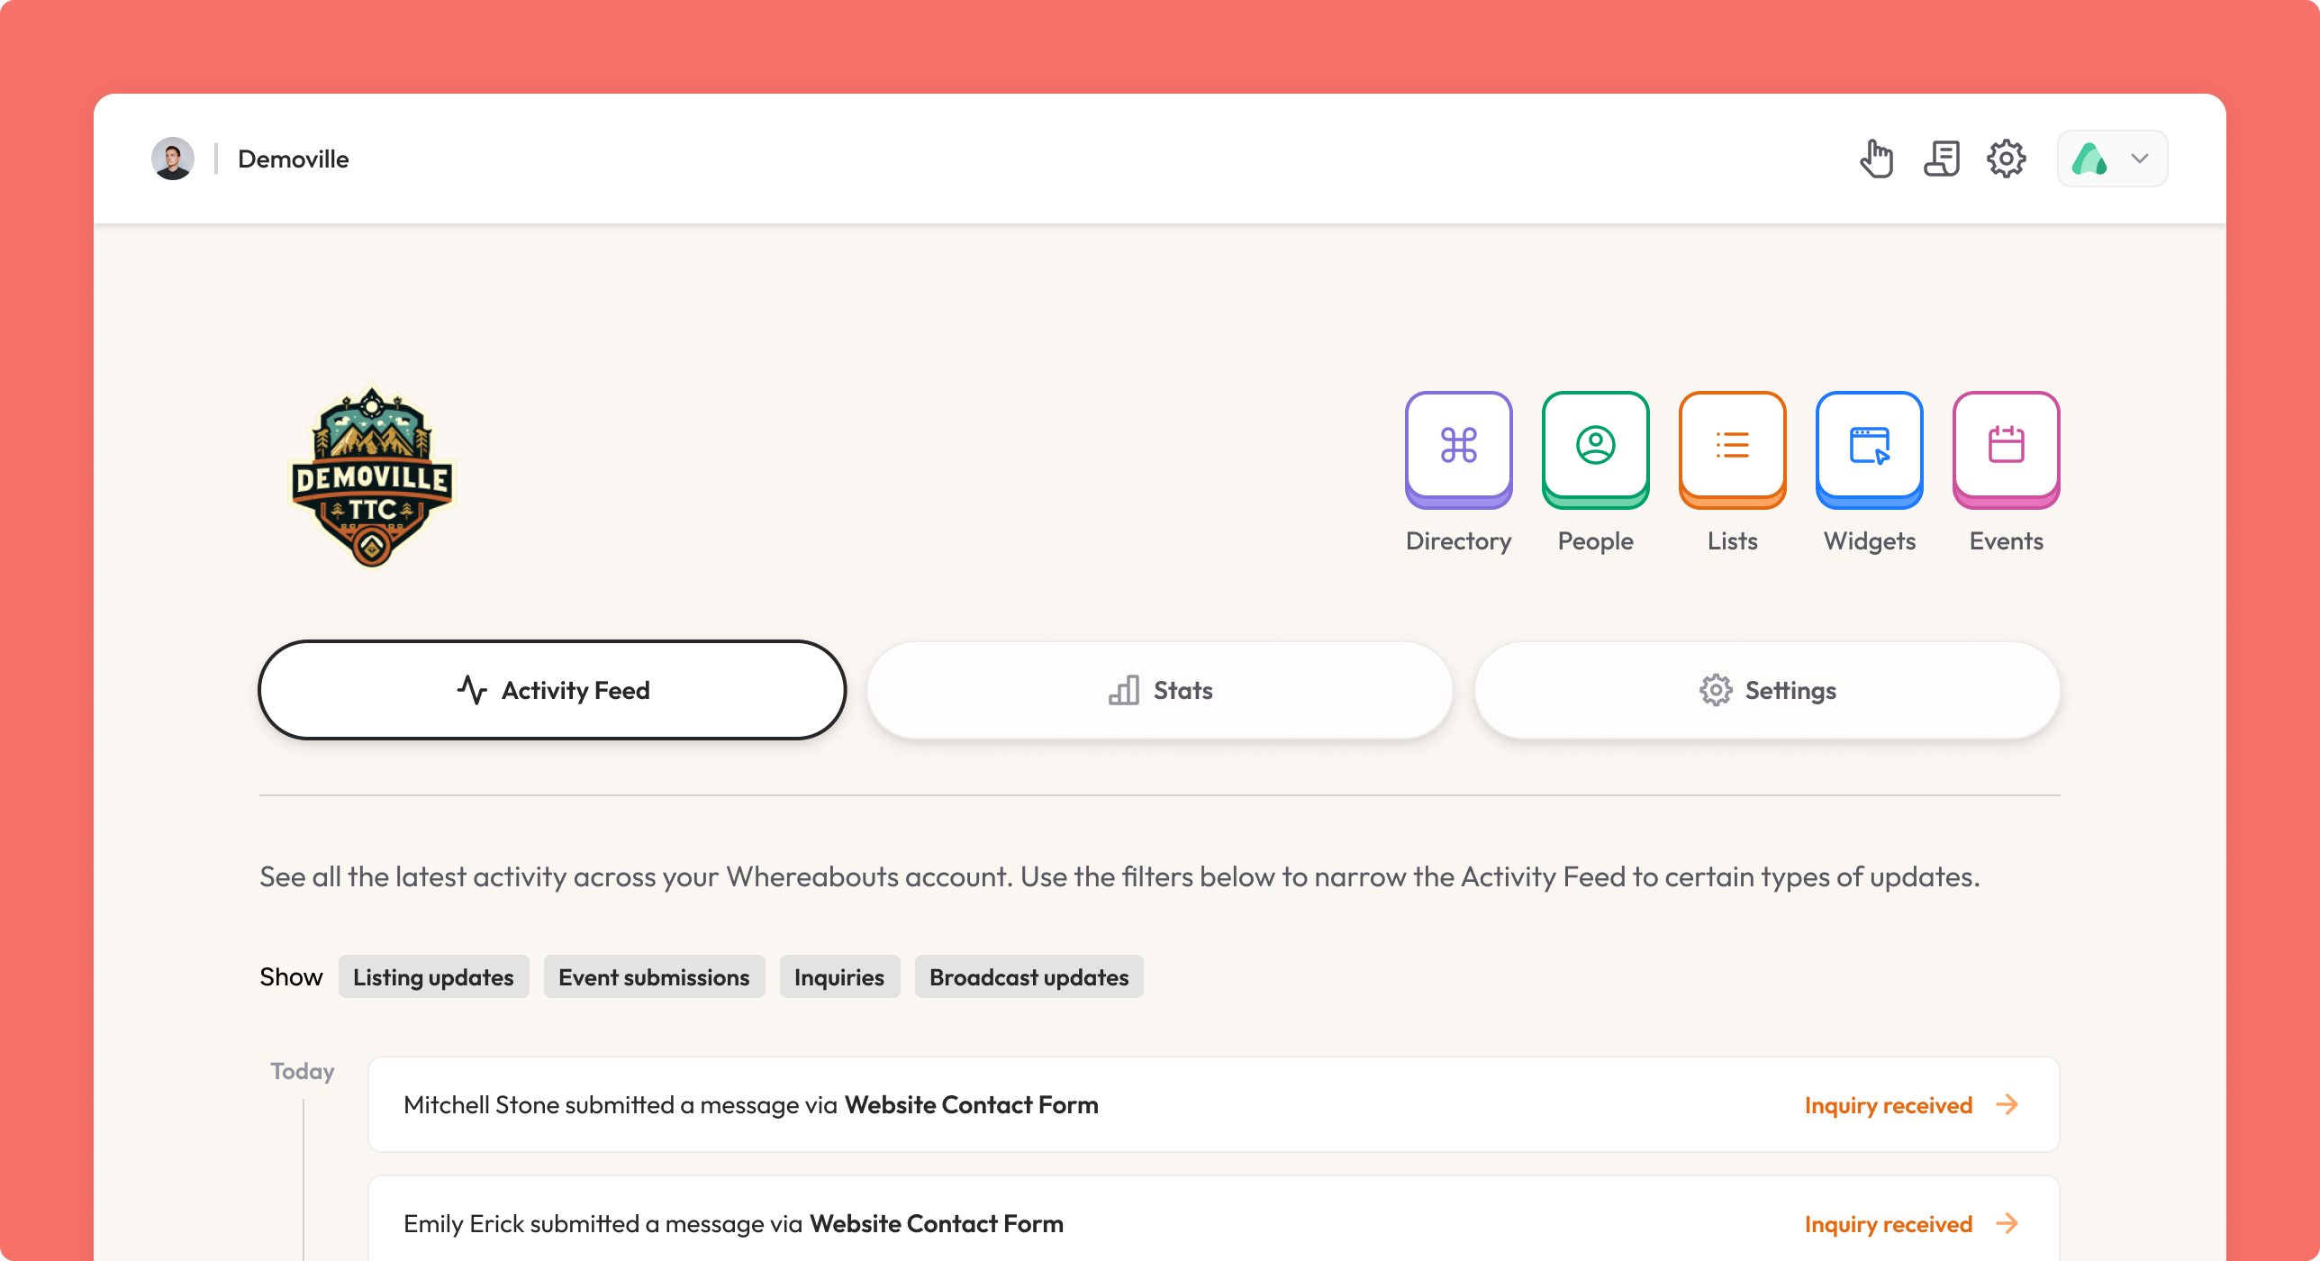Click the Demoville name link
2320x1261 pixels.
tap(294, 159)
